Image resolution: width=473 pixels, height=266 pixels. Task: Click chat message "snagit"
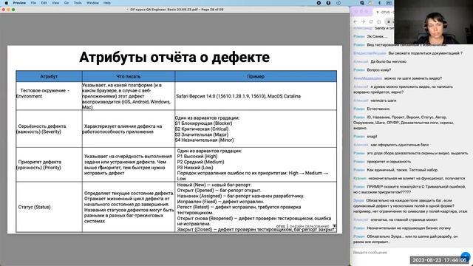(372, 137)
